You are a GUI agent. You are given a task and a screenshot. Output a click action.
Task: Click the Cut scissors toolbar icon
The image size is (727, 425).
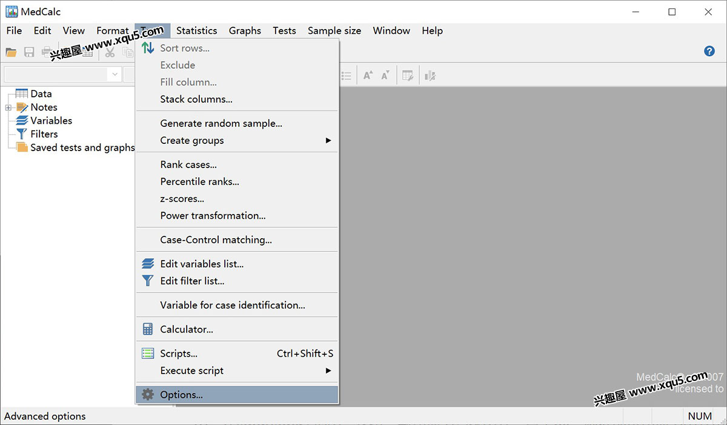tap(110, 52)
